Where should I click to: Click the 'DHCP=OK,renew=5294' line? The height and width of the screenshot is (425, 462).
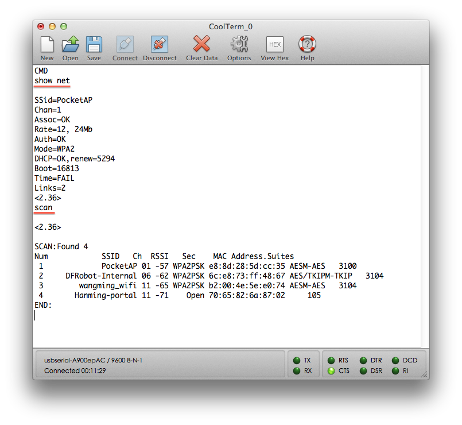coord(75,159)
